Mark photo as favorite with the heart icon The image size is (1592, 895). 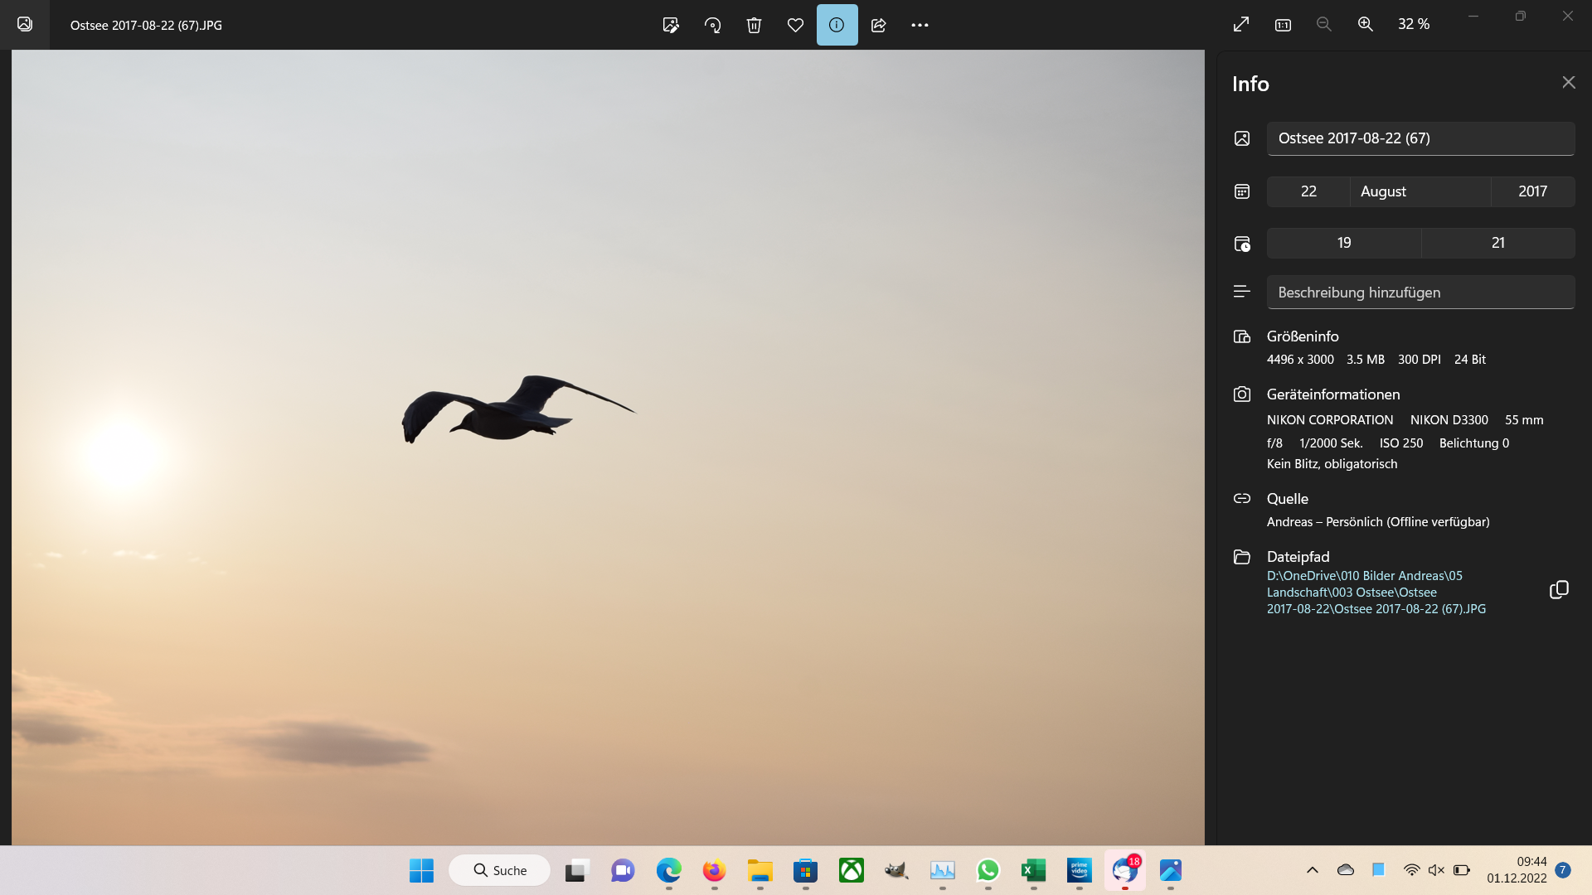(795, 25)
